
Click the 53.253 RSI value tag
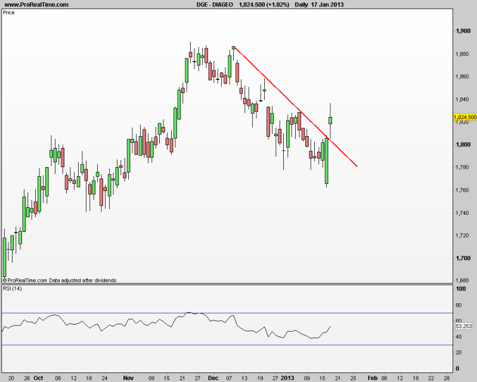(x=463, y=326)
